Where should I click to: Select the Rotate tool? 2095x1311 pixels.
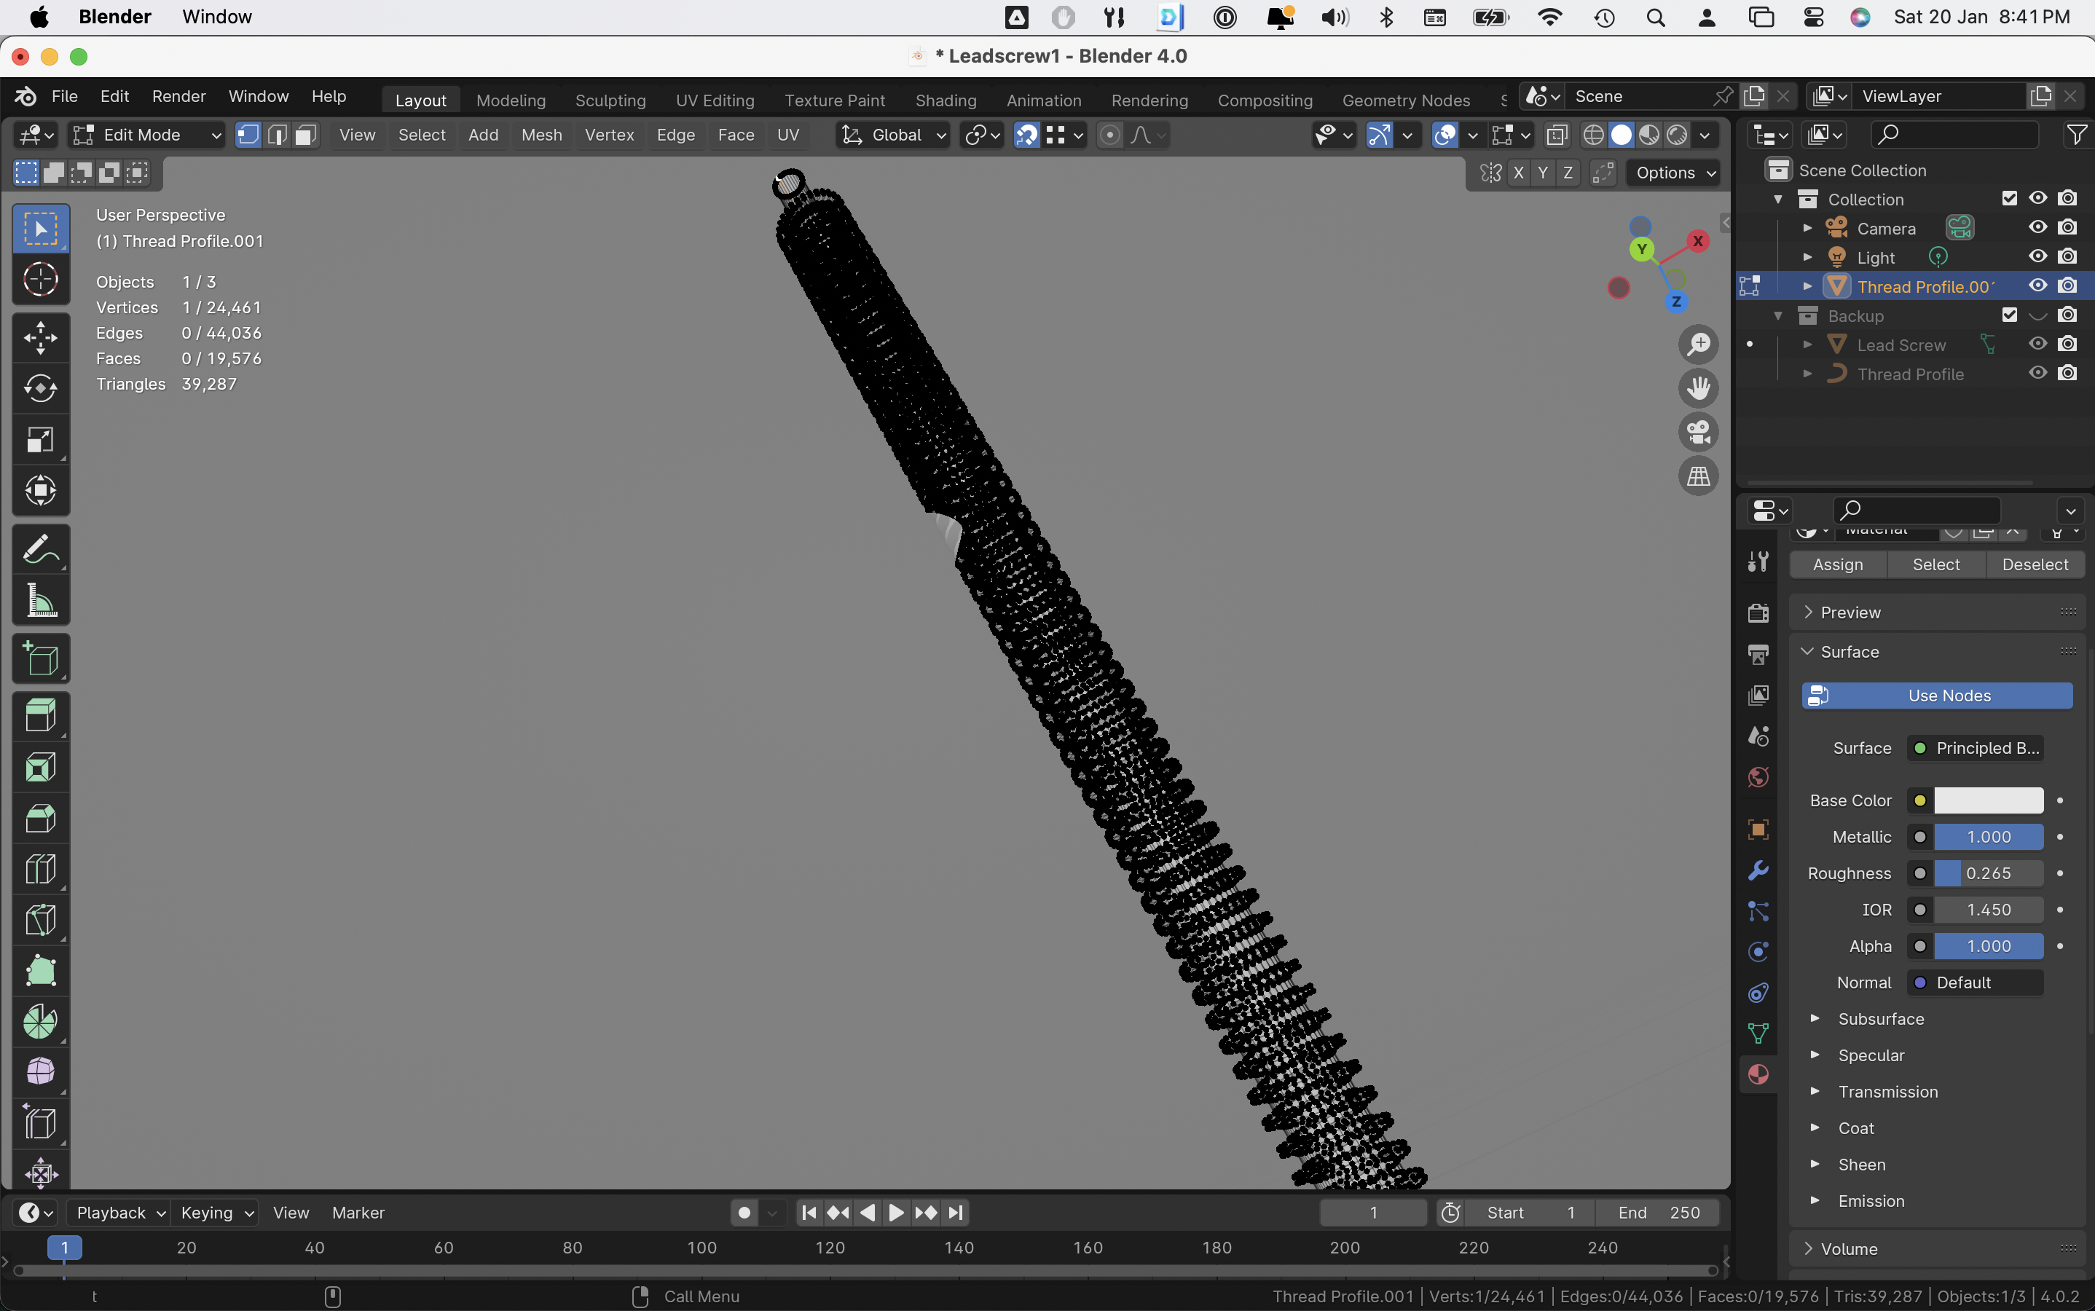[40, 388]
